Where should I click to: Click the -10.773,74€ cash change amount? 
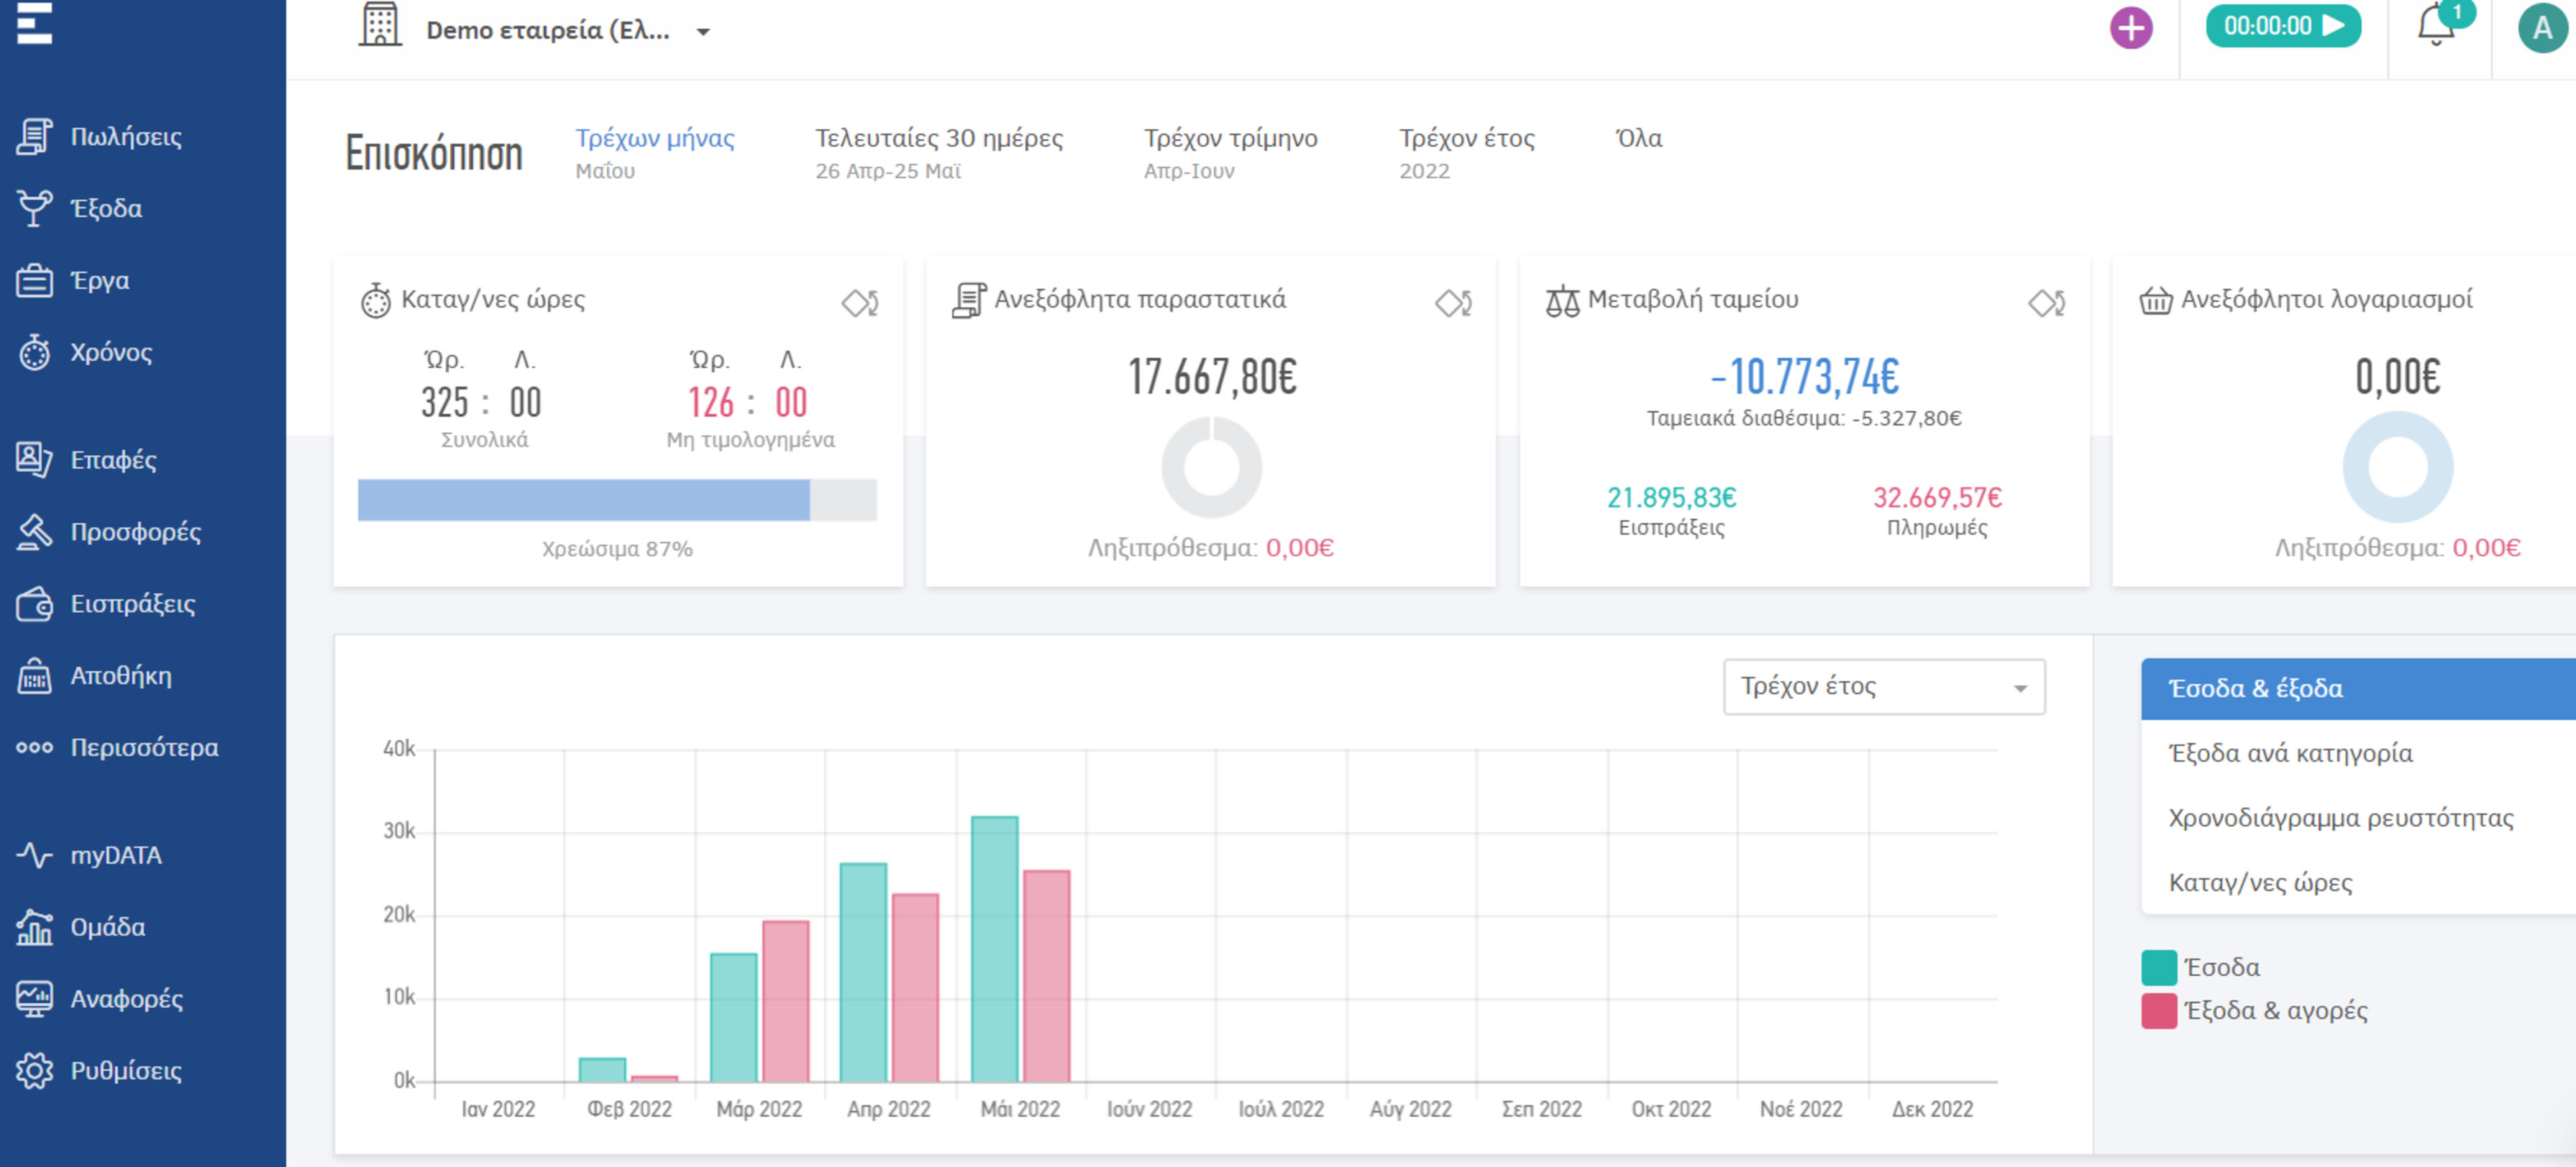(1804, 378)
